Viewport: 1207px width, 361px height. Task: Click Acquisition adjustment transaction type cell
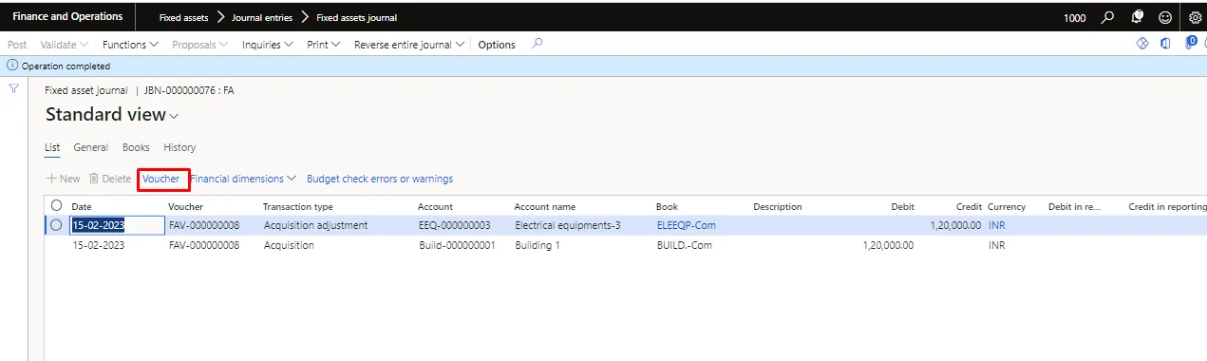click(x=315, y=225)
